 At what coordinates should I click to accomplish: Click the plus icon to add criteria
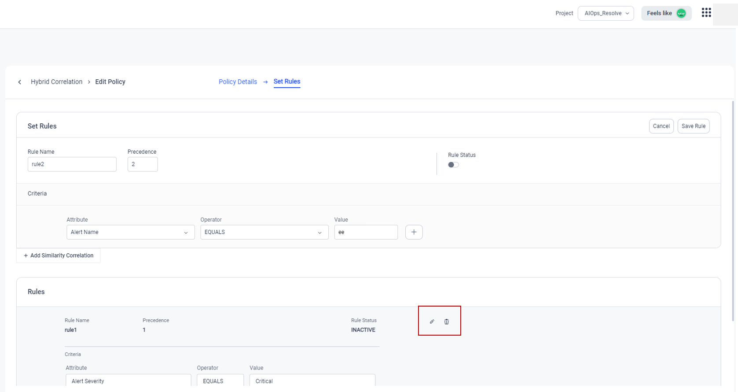coord(414,232)
